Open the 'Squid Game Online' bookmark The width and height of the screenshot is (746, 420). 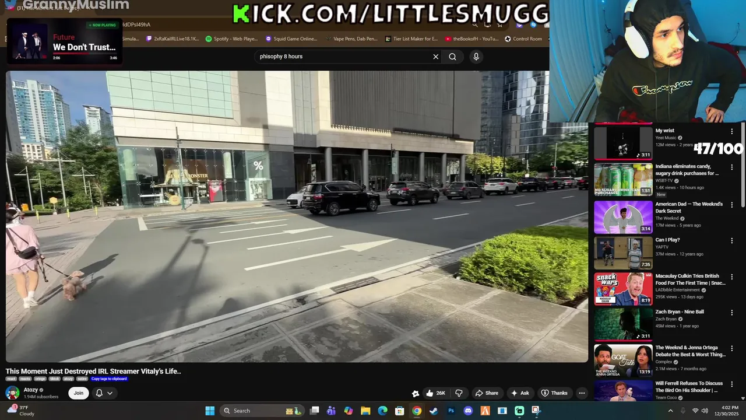(291, 38)
